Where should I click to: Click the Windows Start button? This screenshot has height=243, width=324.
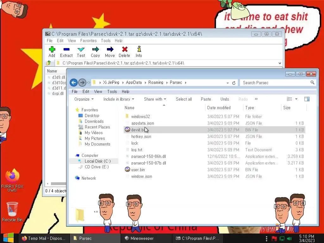pos(8,238)
